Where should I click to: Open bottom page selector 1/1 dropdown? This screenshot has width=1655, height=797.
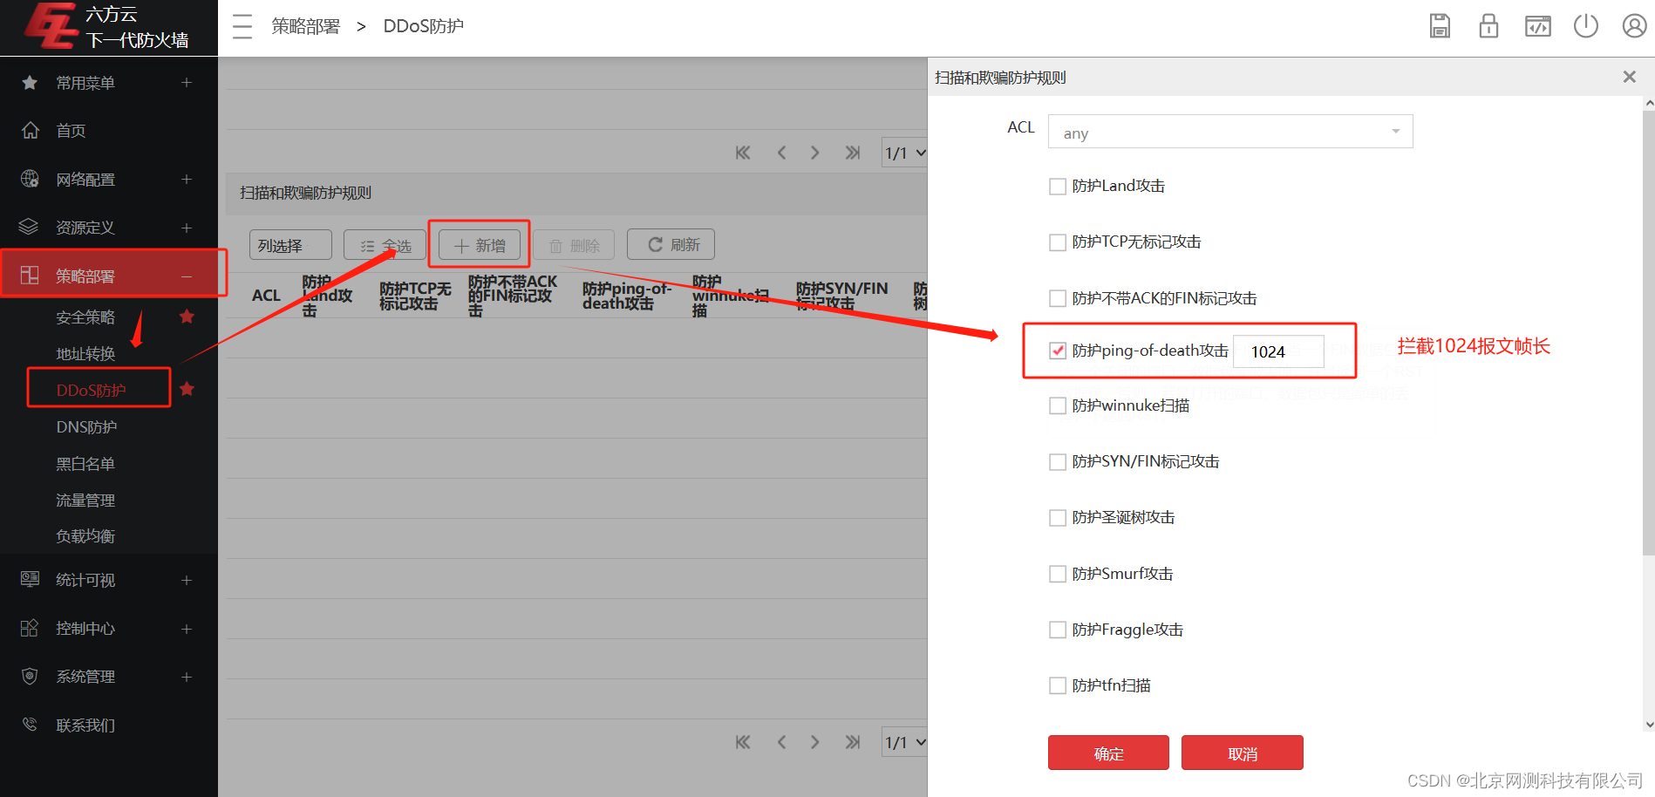click(904, 742)
